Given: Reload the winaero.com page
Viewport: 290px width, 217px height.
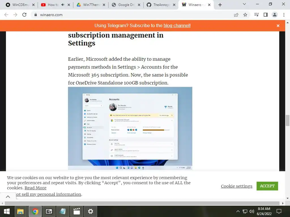Looking at the screenshot, I should pyautogui.click(x=24, y=15).
